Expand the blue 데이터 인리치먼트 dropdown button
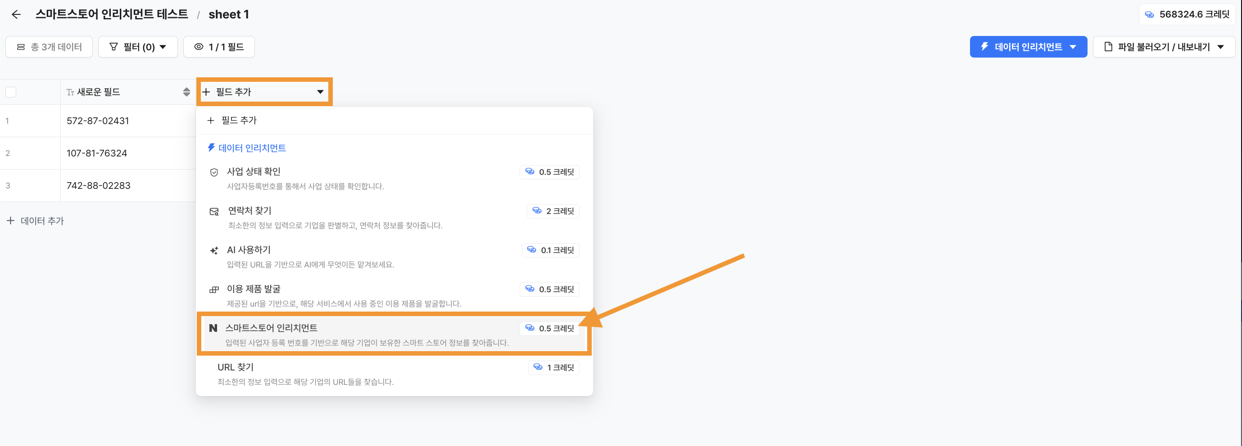 [x=1028, y=47]
